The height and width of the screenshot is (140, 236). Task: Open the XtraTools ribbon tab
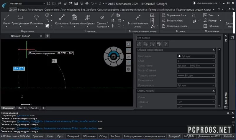(91, 10)
